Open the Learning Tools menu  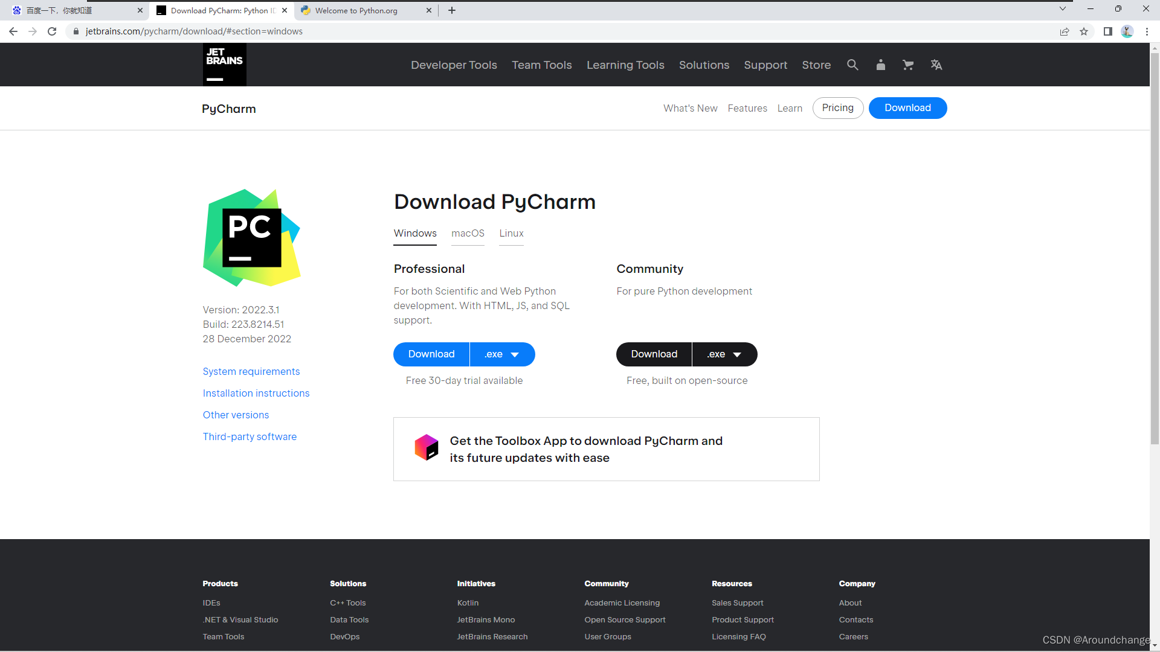(625, 65)
